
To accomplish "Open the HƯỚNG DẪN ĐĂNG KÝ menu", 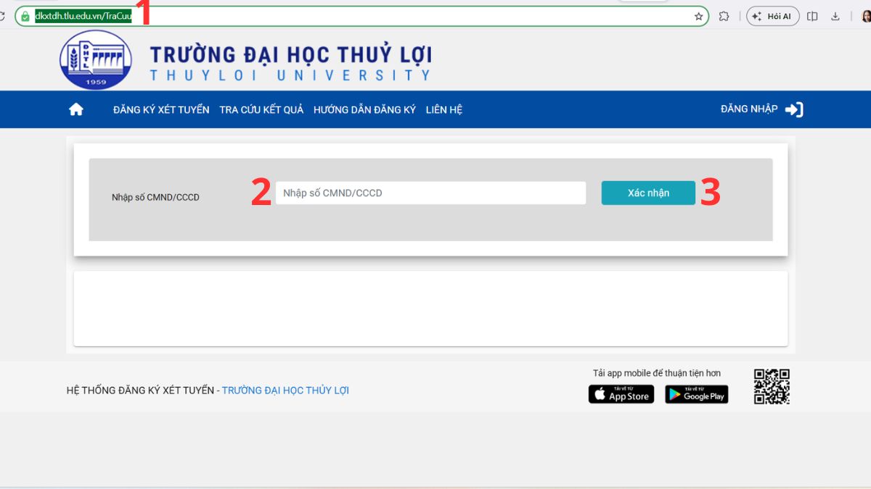I will point(364,110).
